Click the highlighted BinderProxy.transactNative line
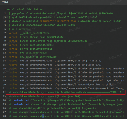 (66, 92)
